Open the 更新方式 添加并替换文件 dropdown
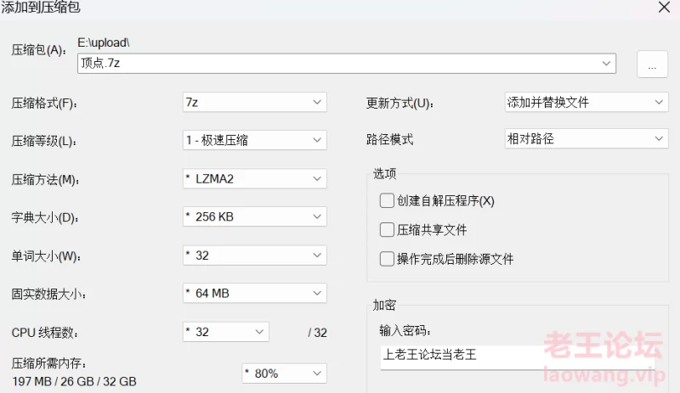The height and width of the screenshot is (393, 680). (x=586, y=102)
